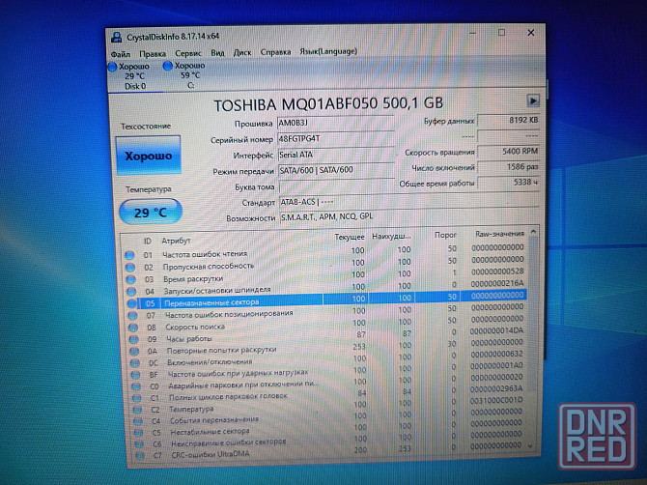Viewport: 647px width, 485px height.
Task: Open the Правка menu
Action: coord(153,54)
